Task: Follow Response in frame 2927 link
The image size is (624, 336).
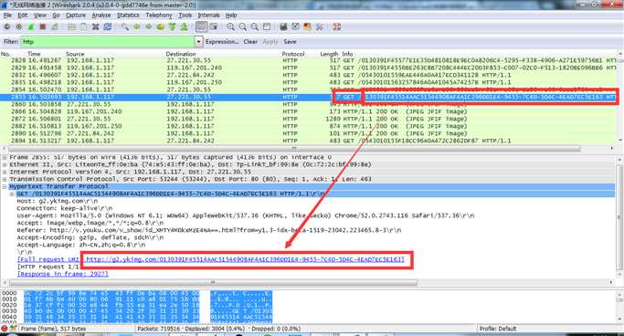Action: point(62,274)
